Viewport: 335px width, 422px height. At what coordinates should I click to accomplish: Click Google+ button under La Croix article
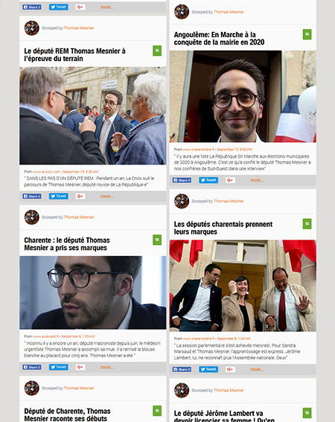pos(80,196)
